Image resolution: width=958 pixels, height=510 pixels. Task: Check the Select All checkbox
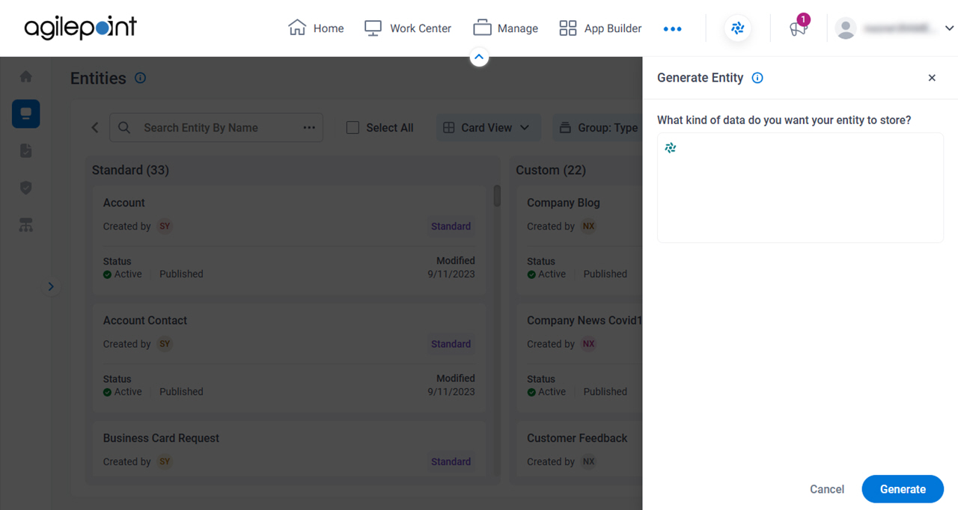click(353, 128)
